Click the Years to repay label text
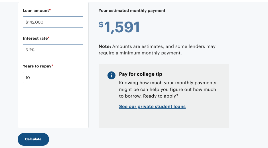Viewport: 268px width, 148px height. 37,66
